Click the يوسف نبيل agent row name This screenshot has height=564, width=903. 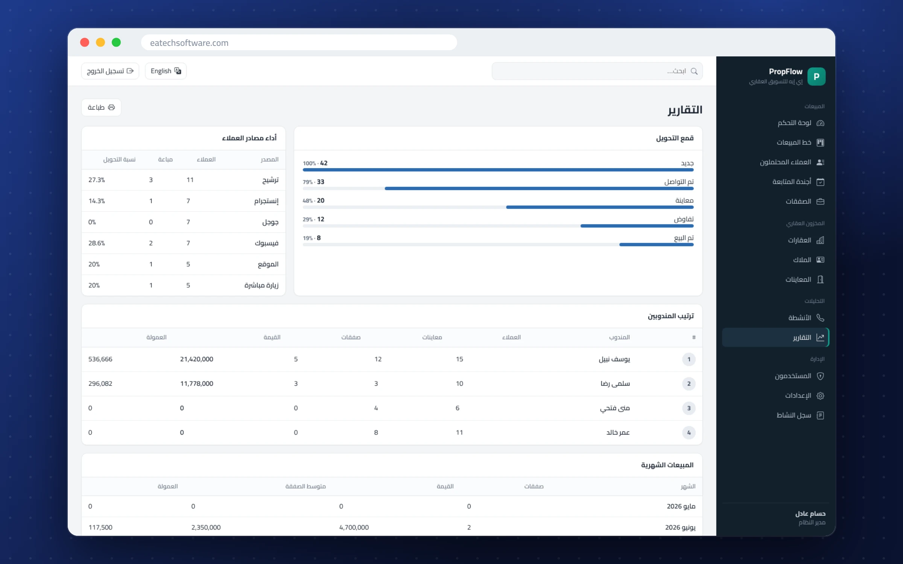(x=614, y=359)
